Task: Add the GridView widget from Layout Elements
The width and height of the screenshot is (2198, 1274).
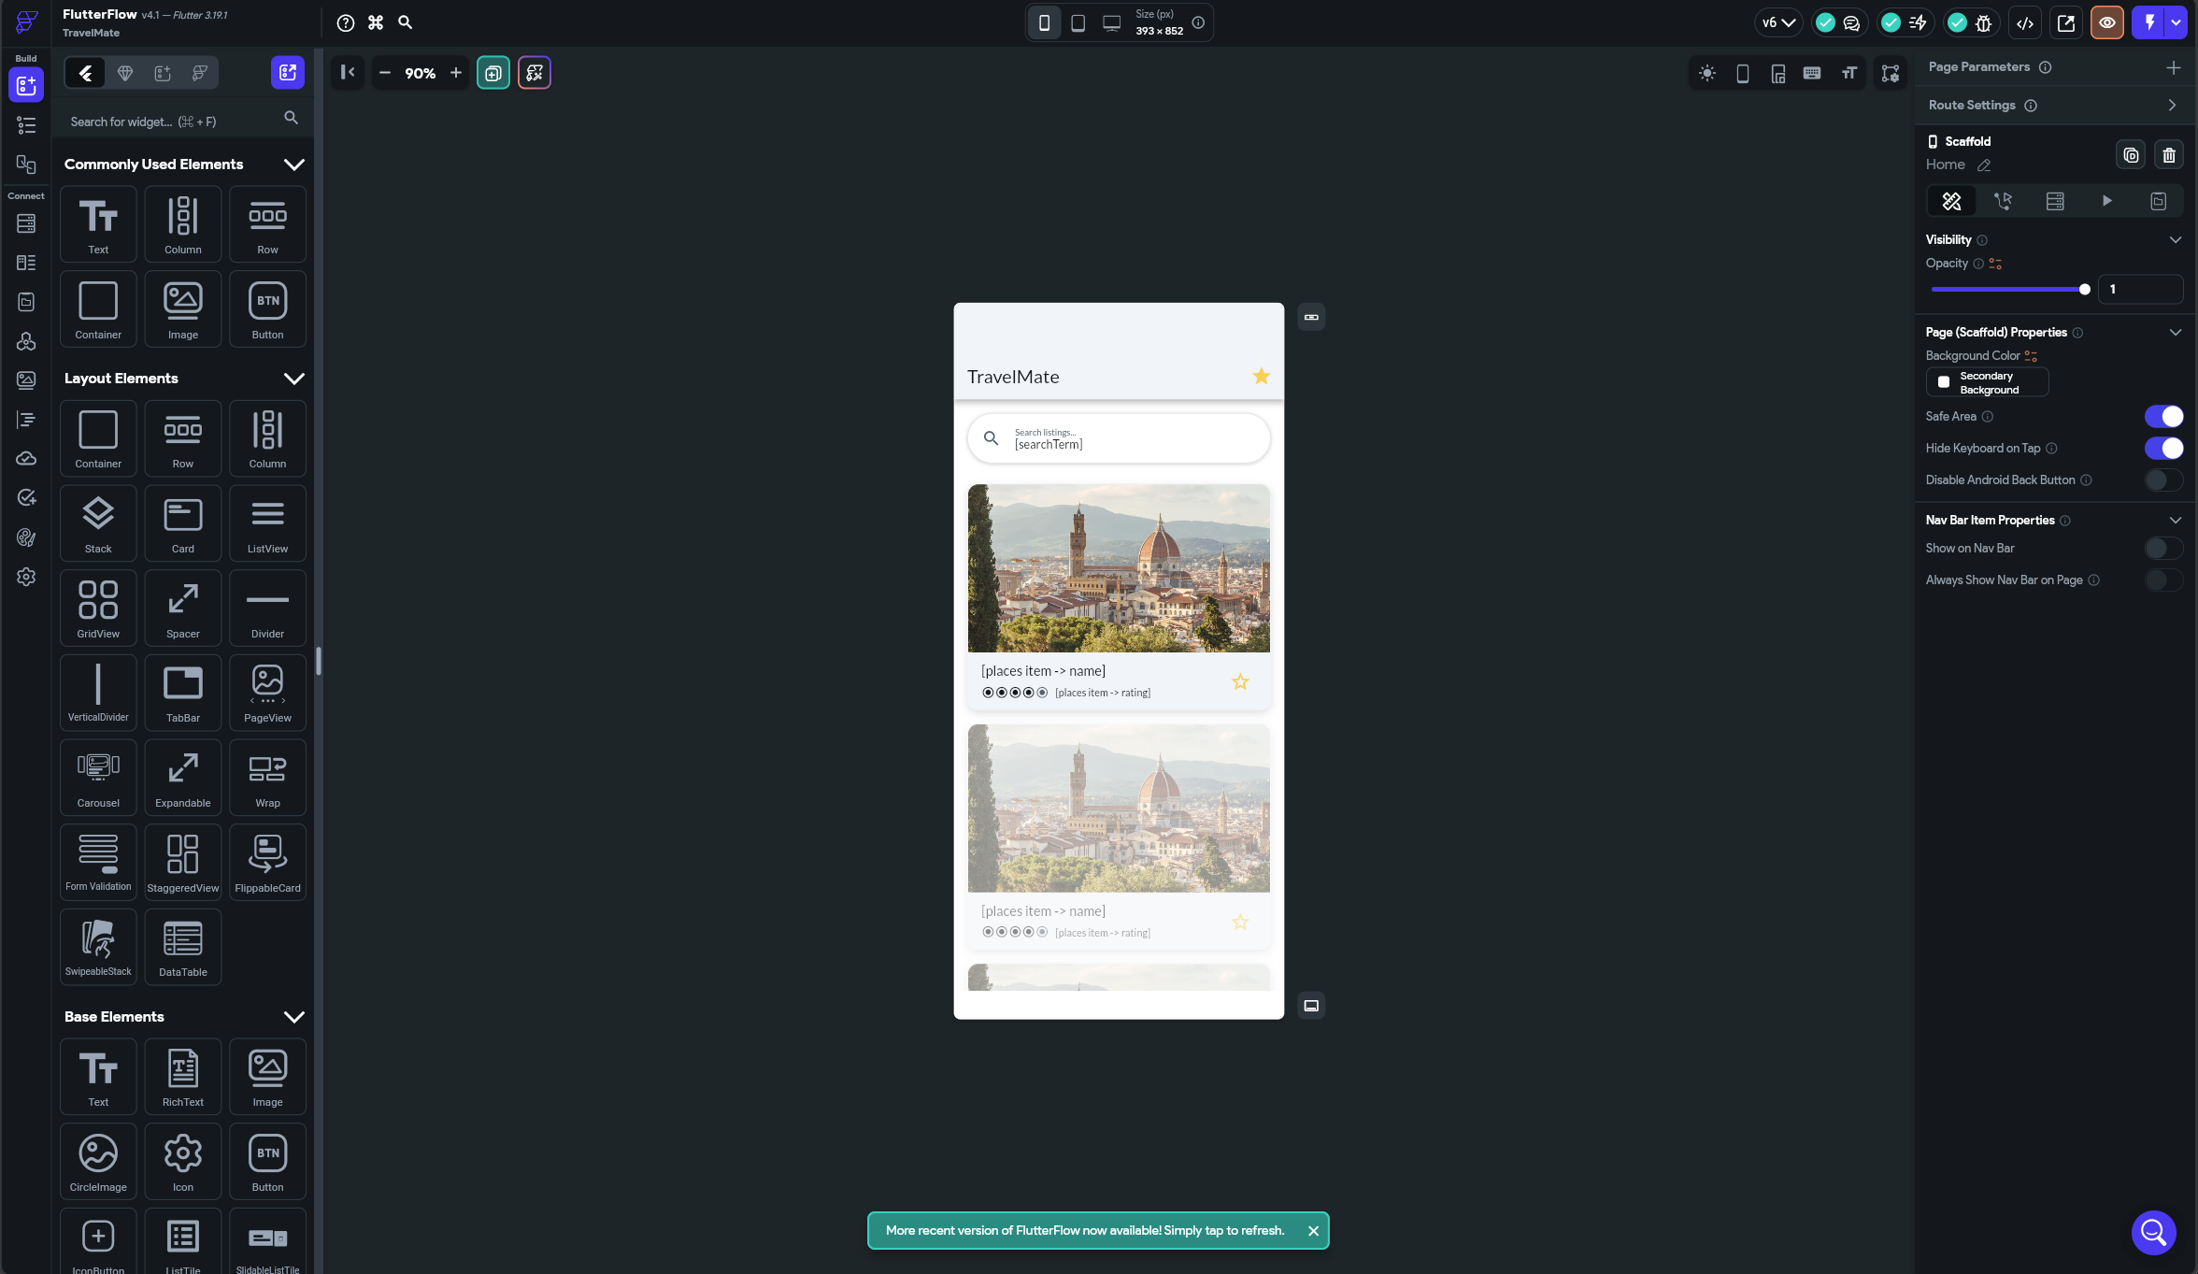Action: pyautogui.click(x=98, y=608)
